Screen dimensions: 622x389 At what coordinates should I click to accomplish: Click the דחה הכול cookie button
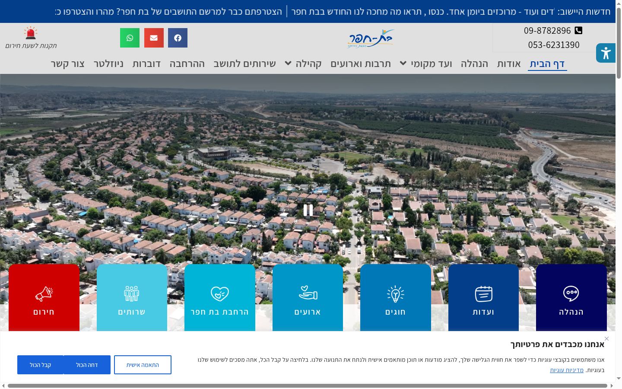pyautogui.click(x=87, y=365)
